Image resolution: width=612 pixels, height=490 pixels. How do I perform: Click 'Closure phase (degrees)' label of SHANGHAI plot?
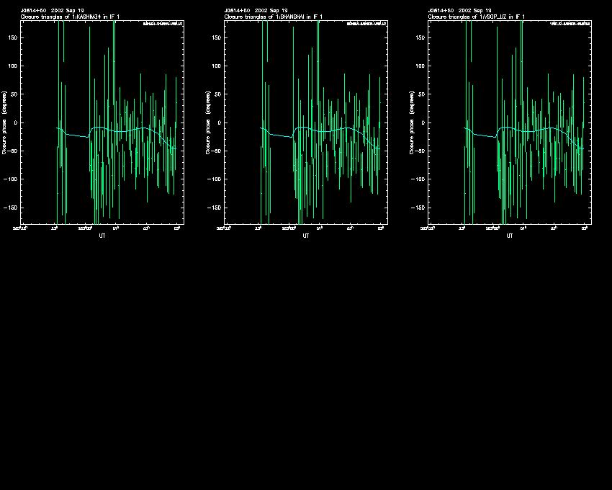(x=208, y=122)
